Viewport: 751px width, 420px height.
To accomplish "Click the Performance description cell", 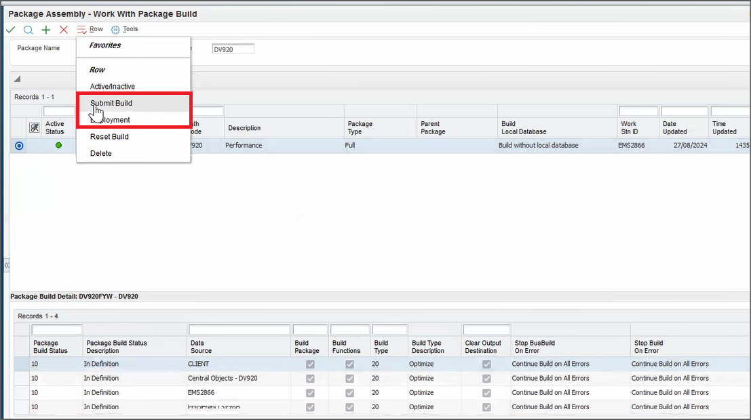I will 244,146.
